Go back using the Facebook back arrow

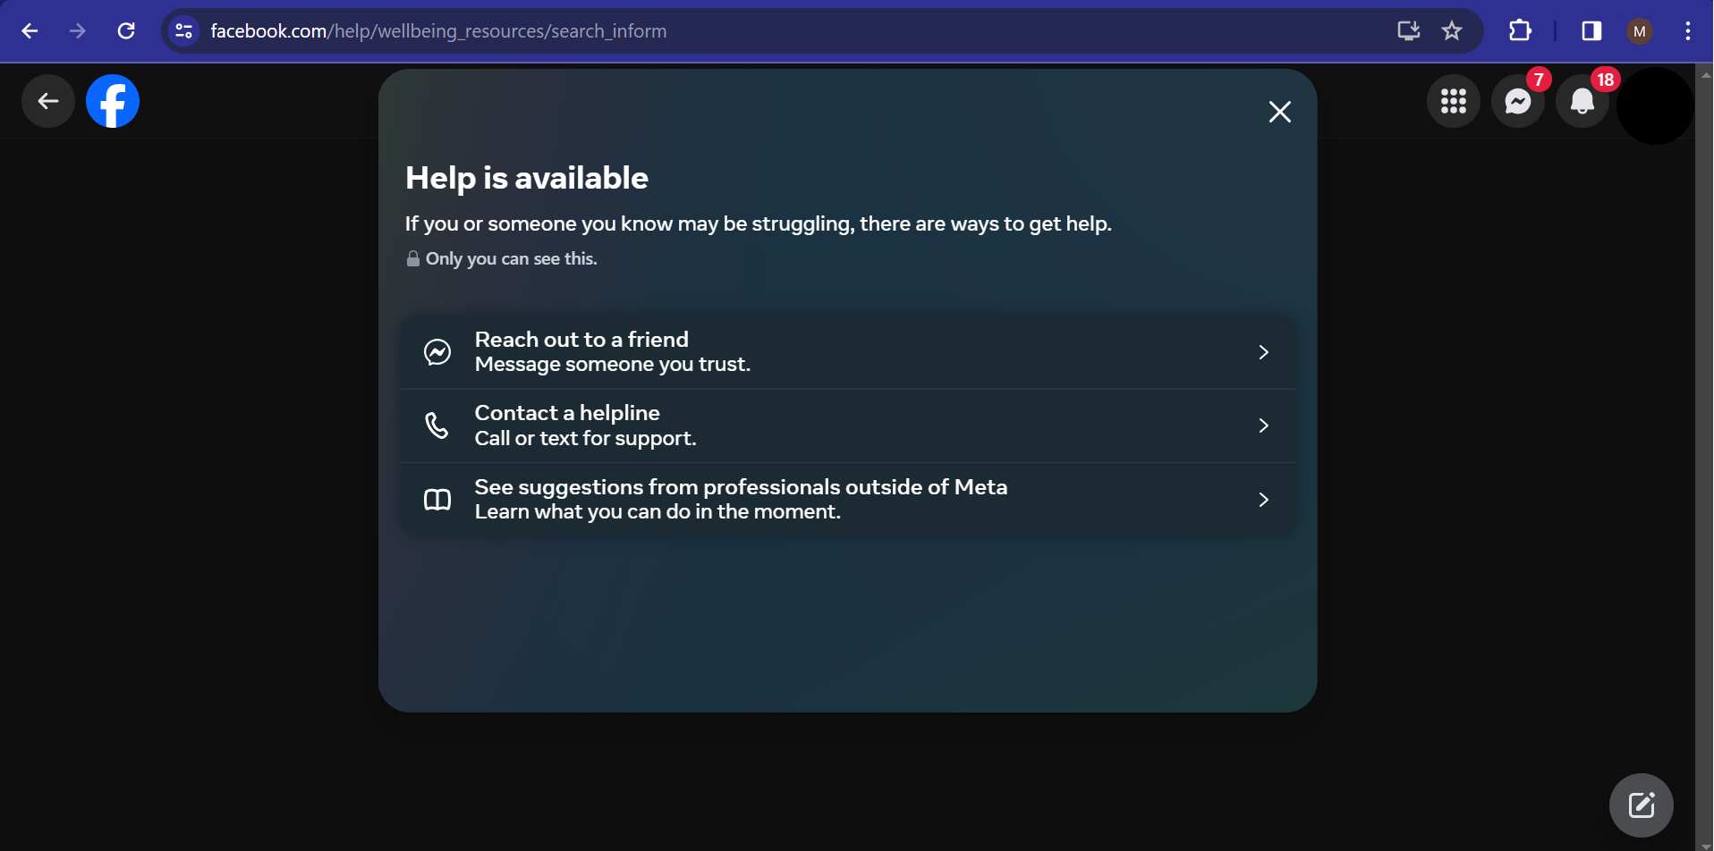(x=48, y=101)
